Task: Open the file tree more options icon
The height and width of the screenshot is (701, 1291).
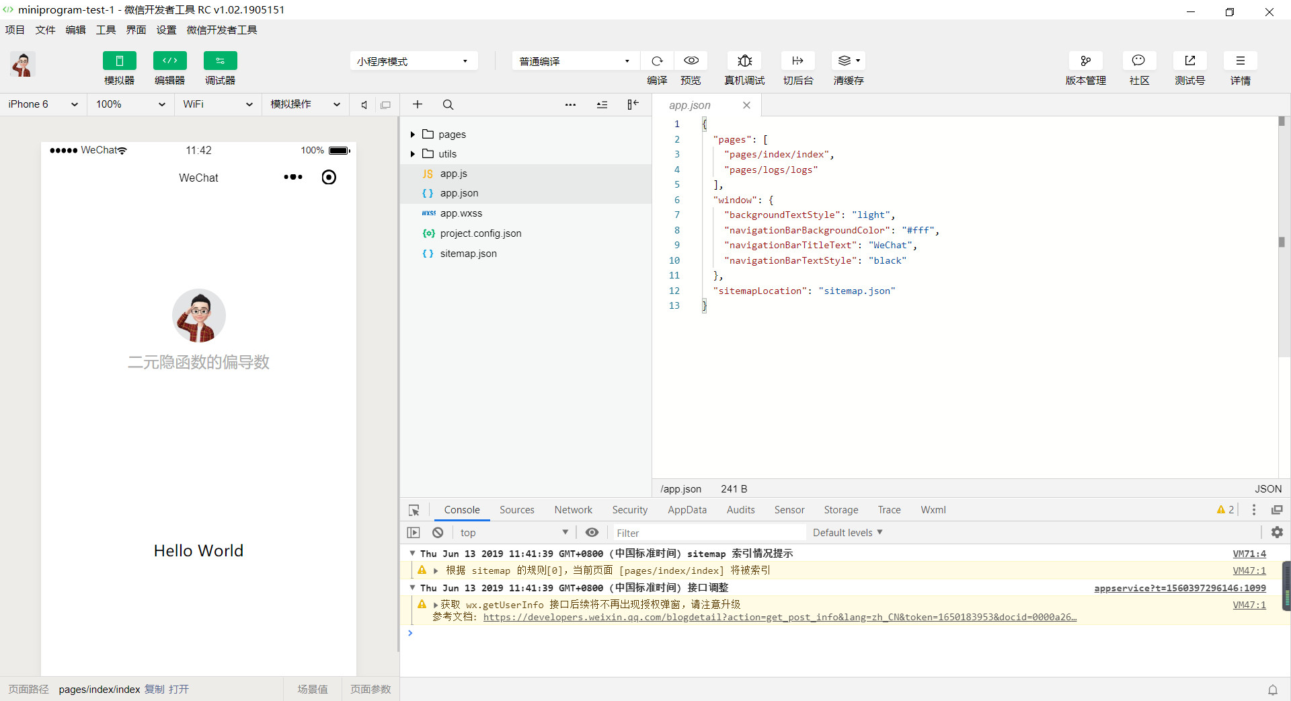Action: pyautogui.click(x=570, y=104)
